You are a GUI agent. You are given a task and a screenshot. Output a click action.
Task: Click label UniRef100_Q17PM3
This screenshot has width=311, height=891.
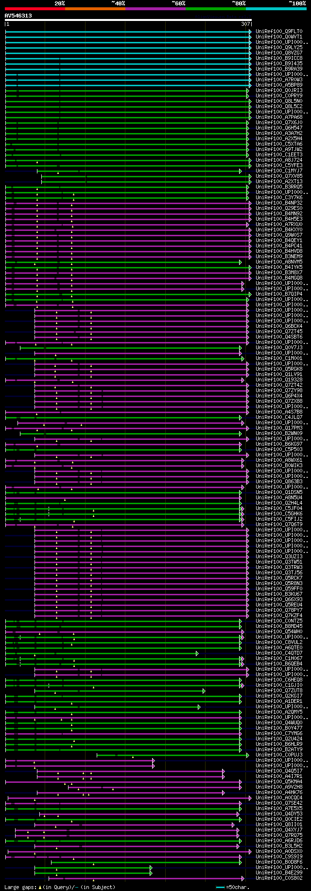pyautogui.click(x=279, y=428)
